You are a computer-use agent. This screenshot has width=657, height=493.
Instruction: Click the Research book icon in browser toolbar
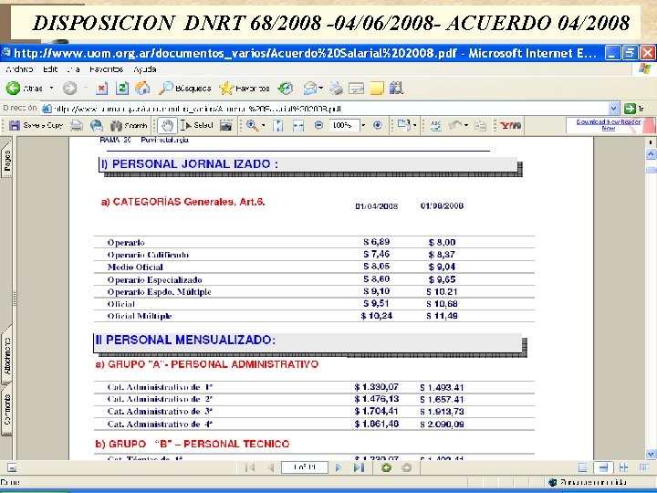pyautogui.click(x=396, y=89)
